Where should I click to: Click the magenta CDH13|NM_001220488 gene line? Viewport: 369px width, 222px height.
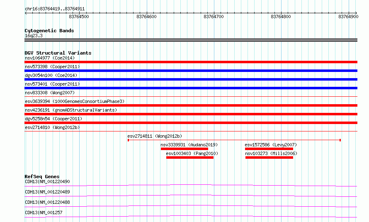[x=191, y=206]
